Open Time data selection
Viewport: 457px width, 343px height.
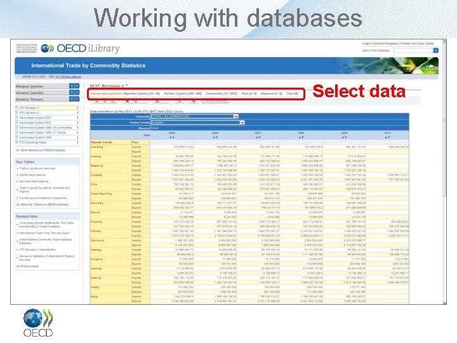coord(293,93)
